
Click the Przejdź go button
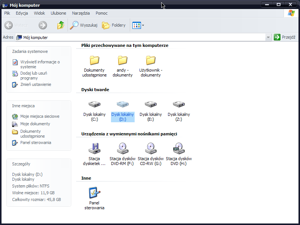(285, 37)
